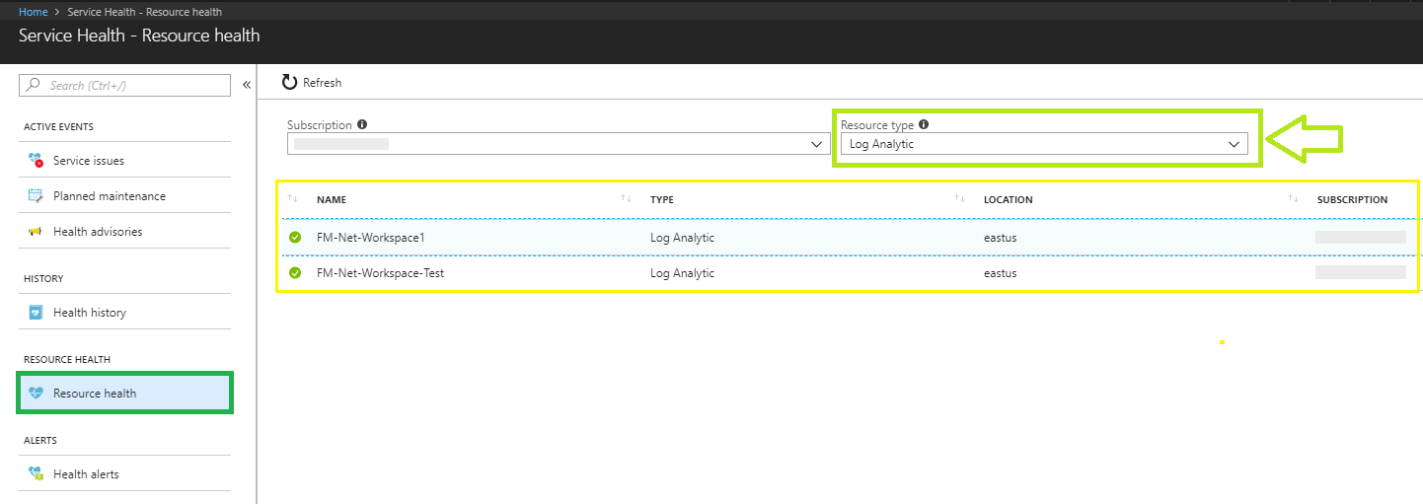Click the Resource health heart icon
1423x504 pixels.
pos(37,394)
